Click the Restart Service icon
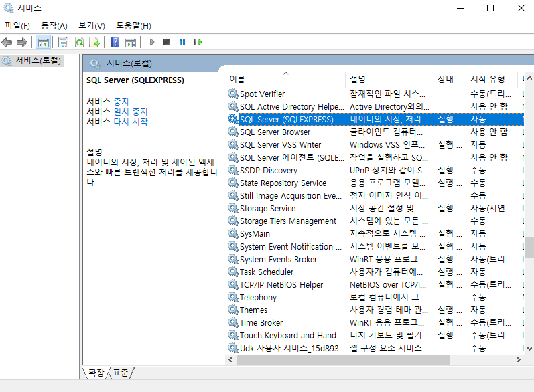This screenshot has width=534, height=392. [198, 42]
